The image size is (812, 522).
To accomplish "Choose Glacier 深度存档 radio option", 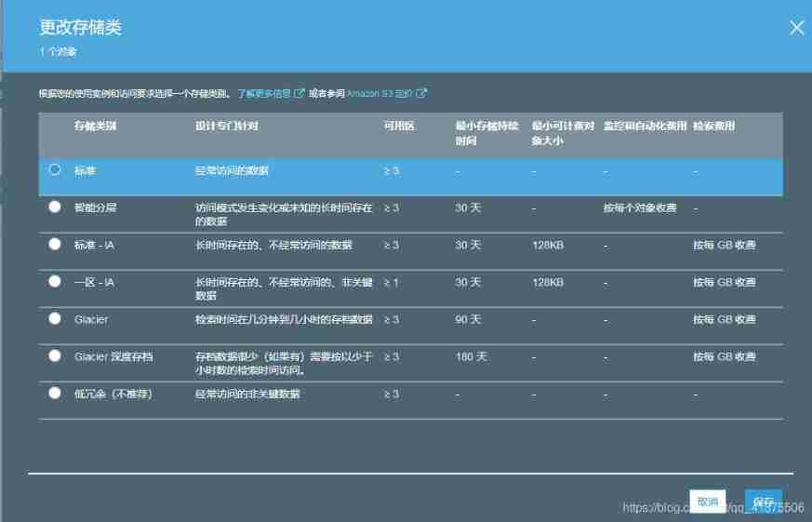I will [x=55, y=355].
